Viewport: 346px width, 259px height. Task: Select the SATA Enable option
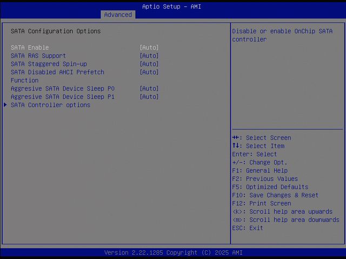30,47
